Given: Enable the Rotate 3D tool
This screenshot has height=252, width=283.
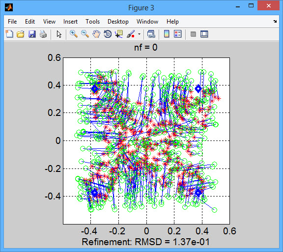Looking at the screenshot, I should point(108,34).
